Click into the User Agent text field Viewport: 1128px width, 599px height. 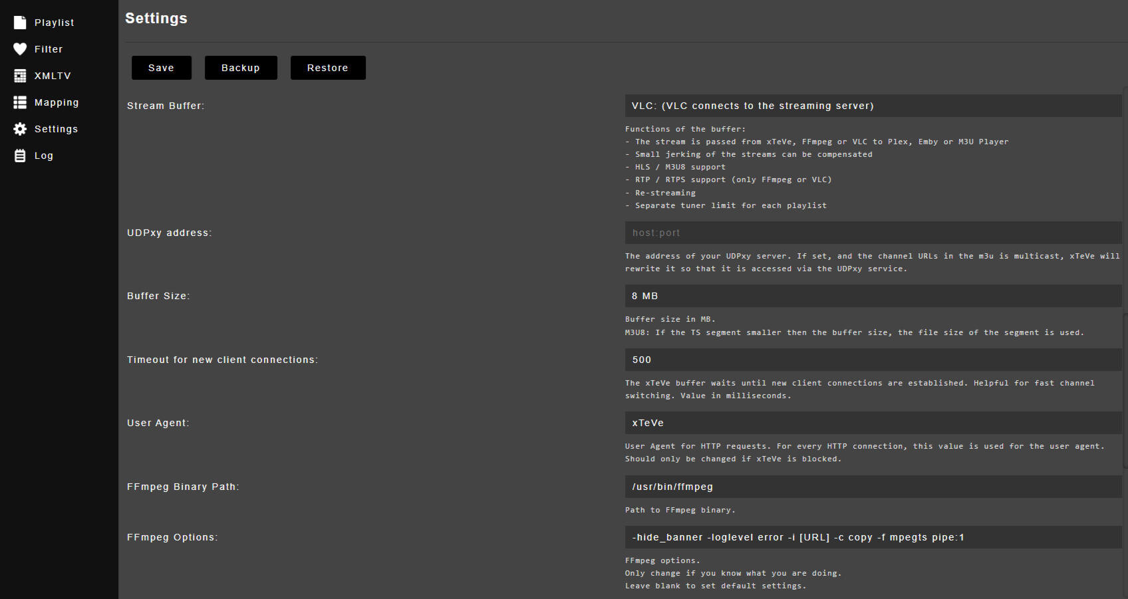click(x=873, y=423)
